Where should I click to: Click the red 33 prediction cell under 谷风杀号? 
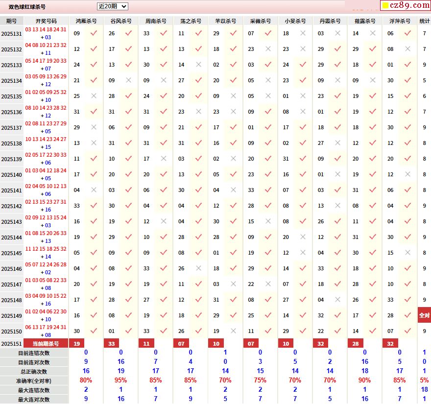pyautogui.click(x=112, y=344)
